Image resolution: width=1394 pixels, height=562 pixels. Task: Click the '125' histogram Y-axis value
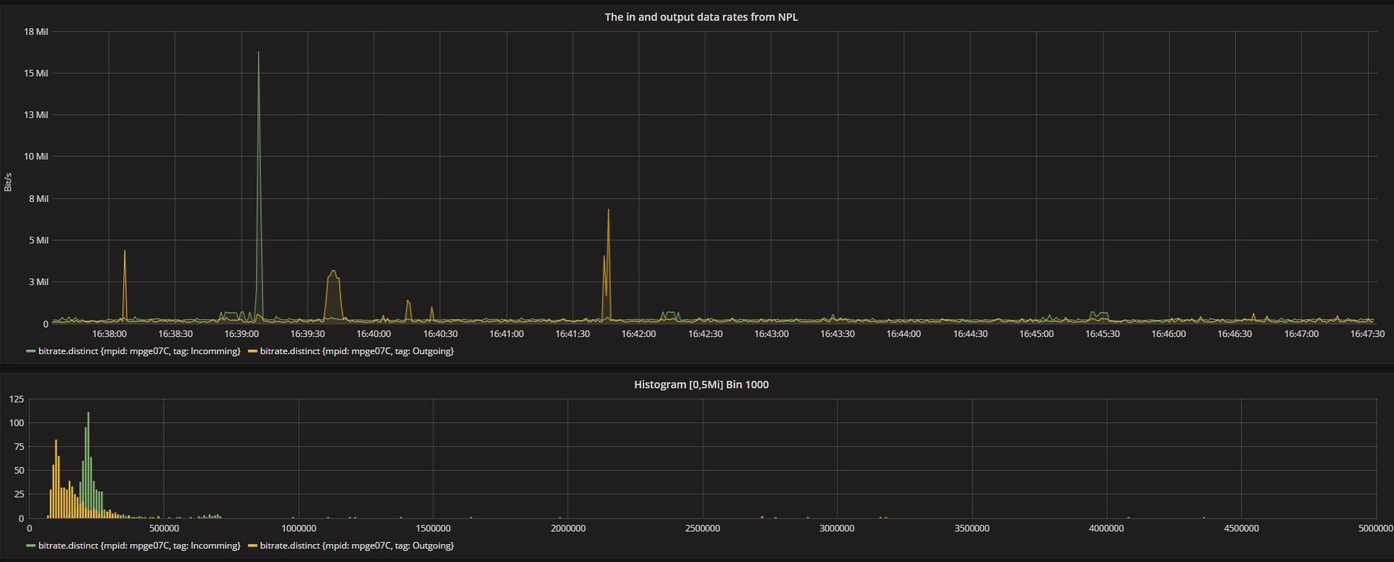tap(16, 399)
